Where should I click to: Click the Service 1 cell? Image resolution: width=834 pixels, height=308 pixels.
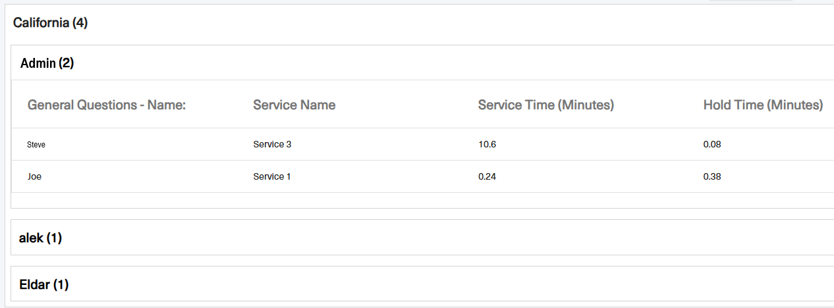click(272, 176)
